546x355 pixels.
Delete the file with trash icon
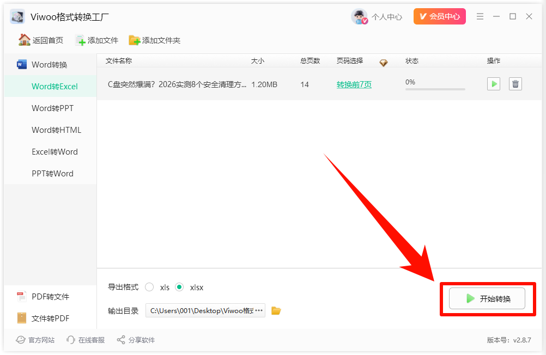click(515, 84)
